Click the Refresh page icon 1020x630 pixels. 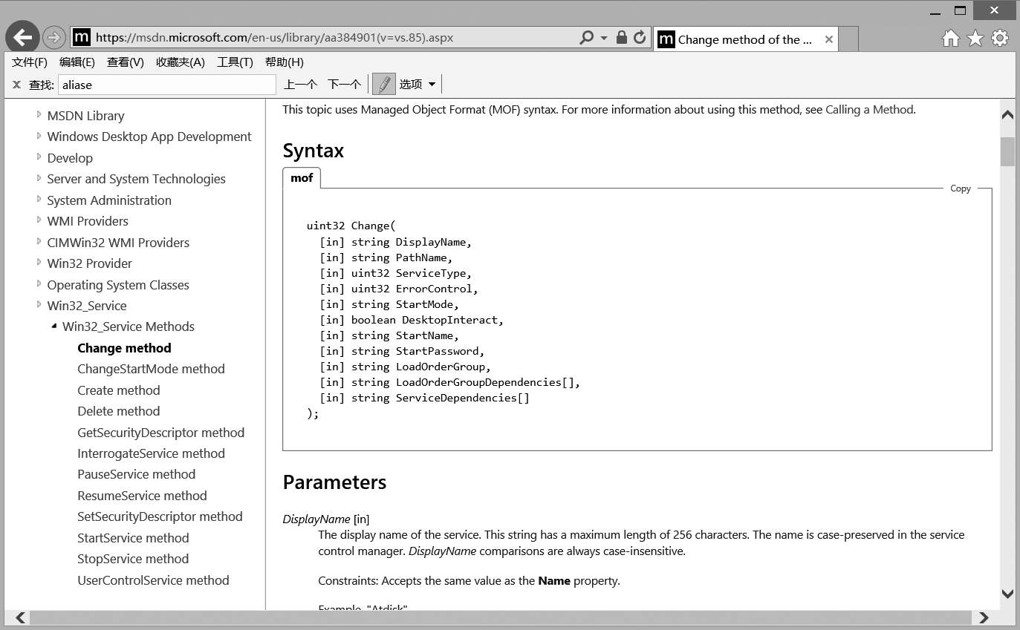(639, 37)
